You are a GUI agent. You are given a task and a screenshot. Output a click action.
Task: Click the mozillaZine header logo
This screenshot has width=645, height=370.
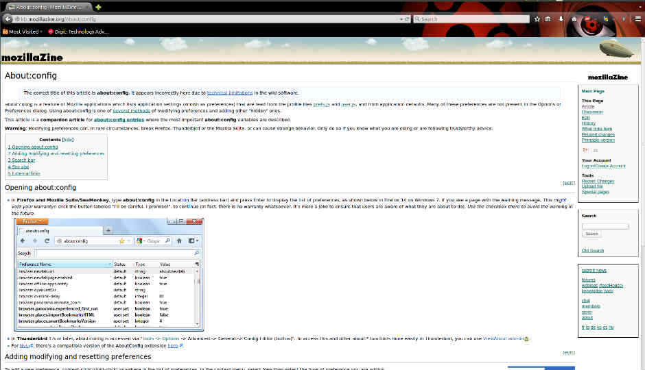[32, 58]
